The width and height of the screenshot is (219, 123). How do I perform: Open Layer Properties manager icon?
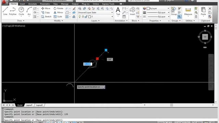click(x=80, y=8)
